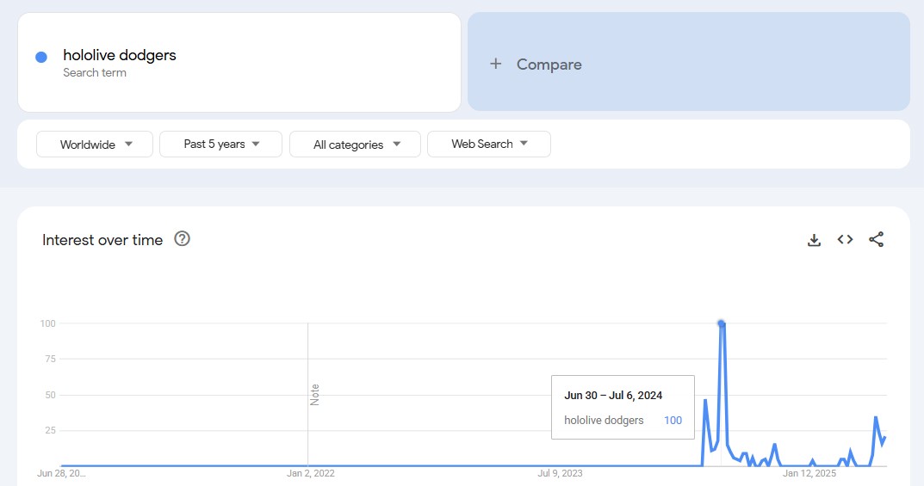Click the Jan 12, 2025 axis label
Image resolution: width=924 pixels, height=486 pixels.
coord(809,473)
